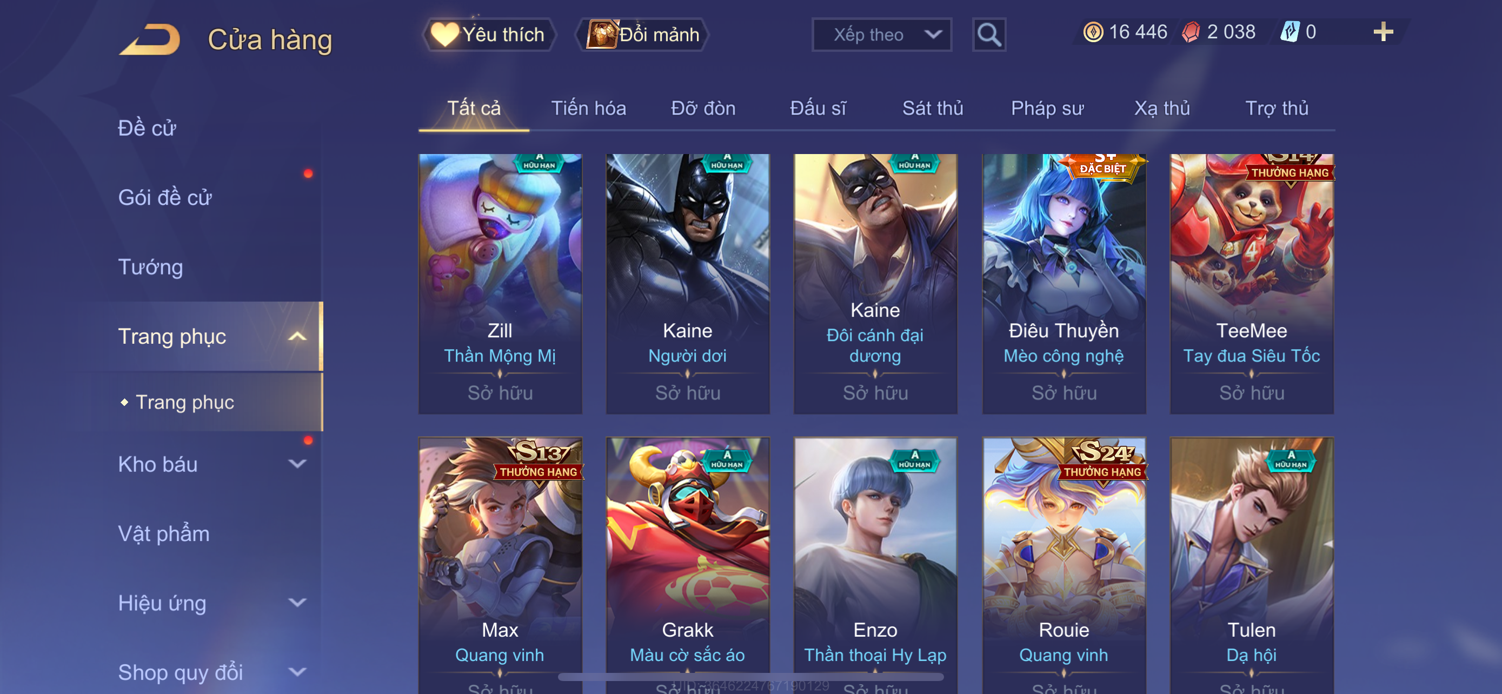Expand the Kho báu sidebar section
The width and height of the screenshot is (1502, 694).
click(x=297, y=464)
